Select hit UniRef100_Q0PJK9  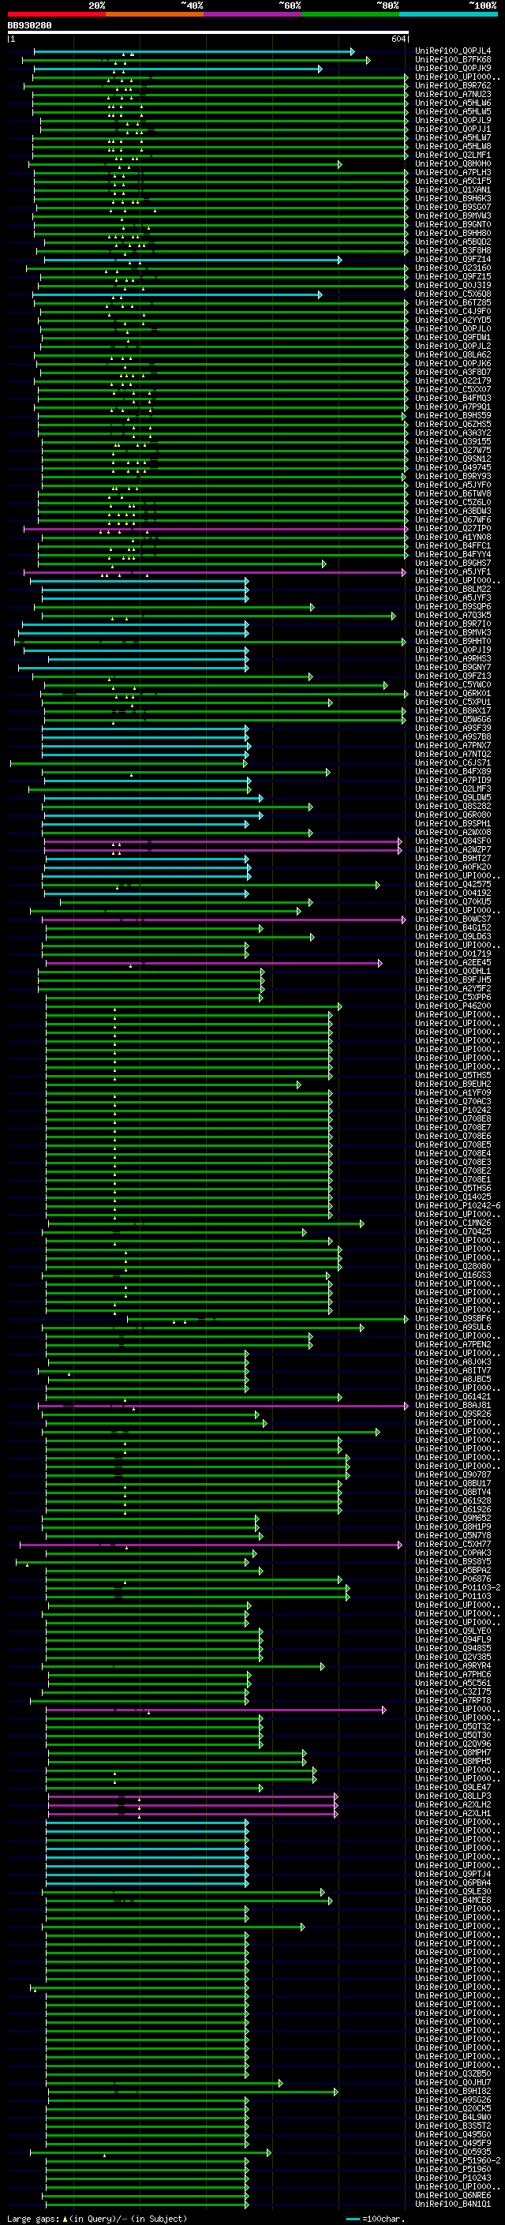coord(453,68)
